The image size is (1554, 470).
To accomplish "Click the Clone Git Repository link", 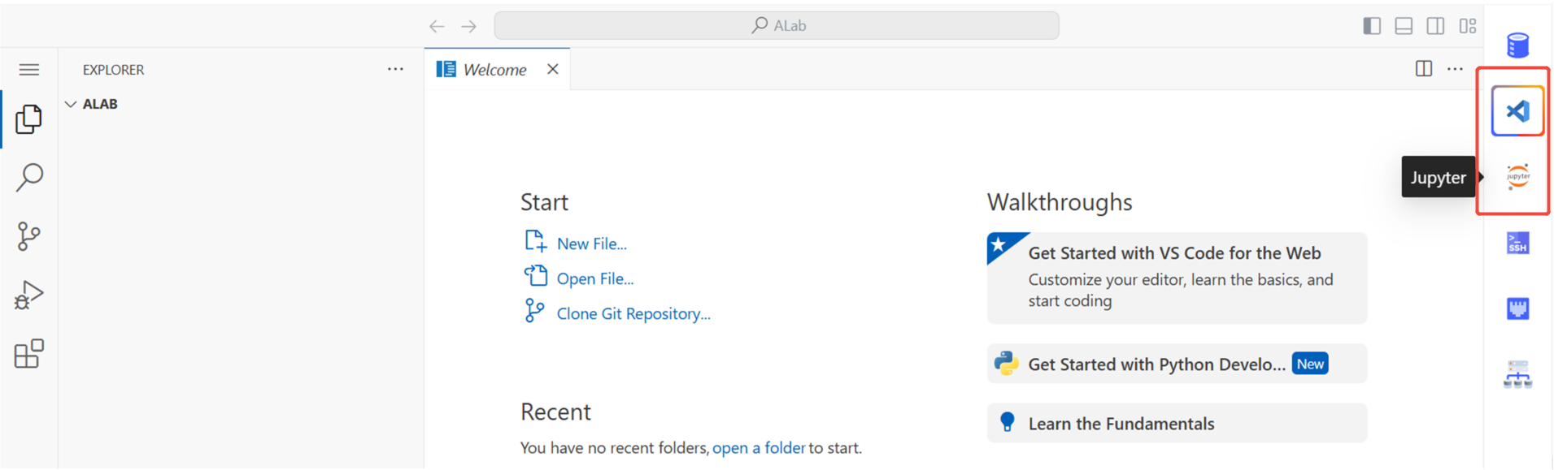I will coord(633,314).
